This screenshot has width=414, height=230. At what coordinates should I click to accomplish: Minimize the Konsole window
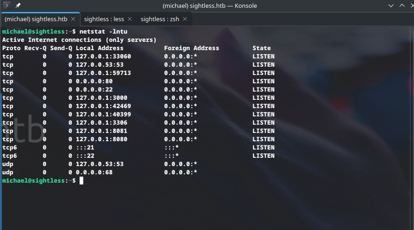[391, 6]
